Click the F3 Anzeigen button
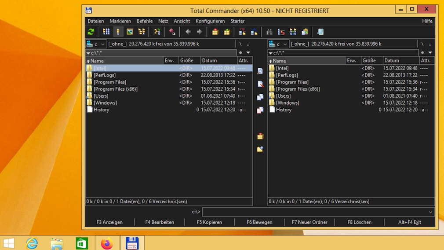 [x=109, y=222]
